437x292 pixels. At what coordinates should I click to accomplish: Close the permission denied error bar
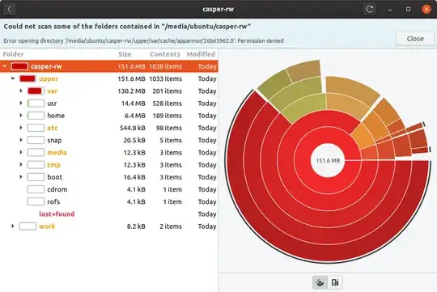coord(415,39)
